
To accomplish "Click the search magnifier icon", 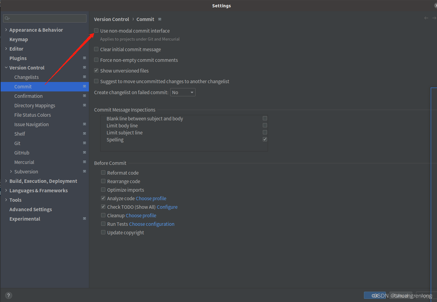I will point(7,18).
